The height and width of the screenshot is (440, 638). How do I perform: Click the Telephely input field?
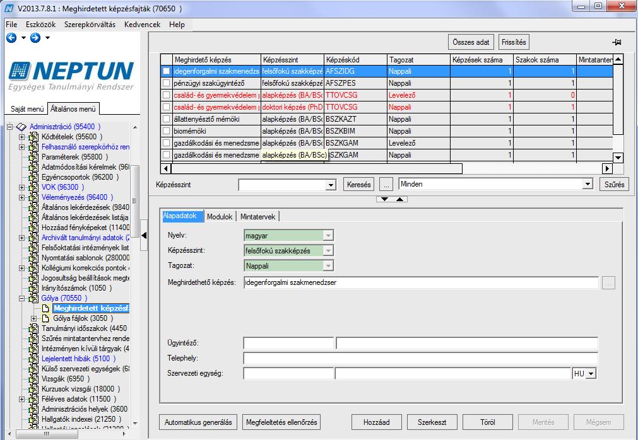click(x=421, y=358)
